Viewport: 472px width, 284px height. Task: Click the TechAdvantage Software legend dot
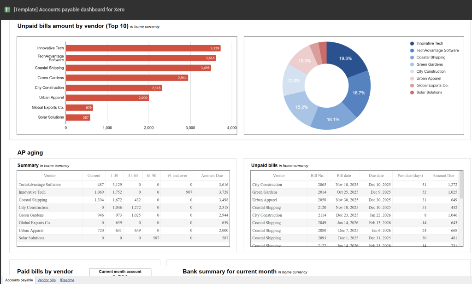tap(412, 51)
